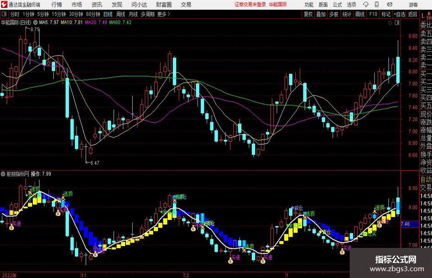The image size is (432, 278).
Task: Expand the 更多 period options
Action: pyautogui.click(x=164, y=14)
